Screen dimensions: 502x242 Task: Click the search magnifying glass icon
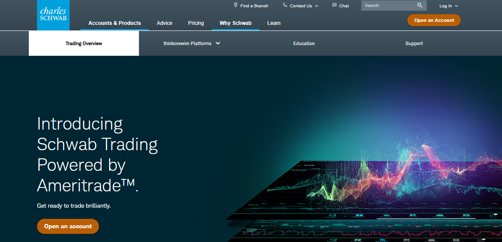420,6
